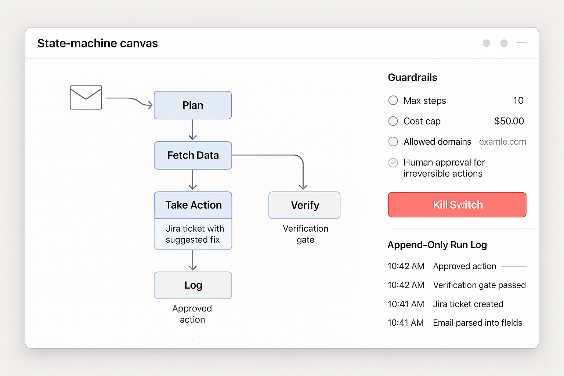Click the dash icon in title bar
This screenshot has width=564, height=376.
point(521,43)
